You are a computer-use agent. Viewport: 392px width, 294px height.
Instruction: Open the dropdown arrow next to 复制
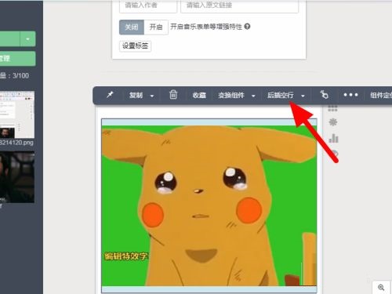(152, 96)
